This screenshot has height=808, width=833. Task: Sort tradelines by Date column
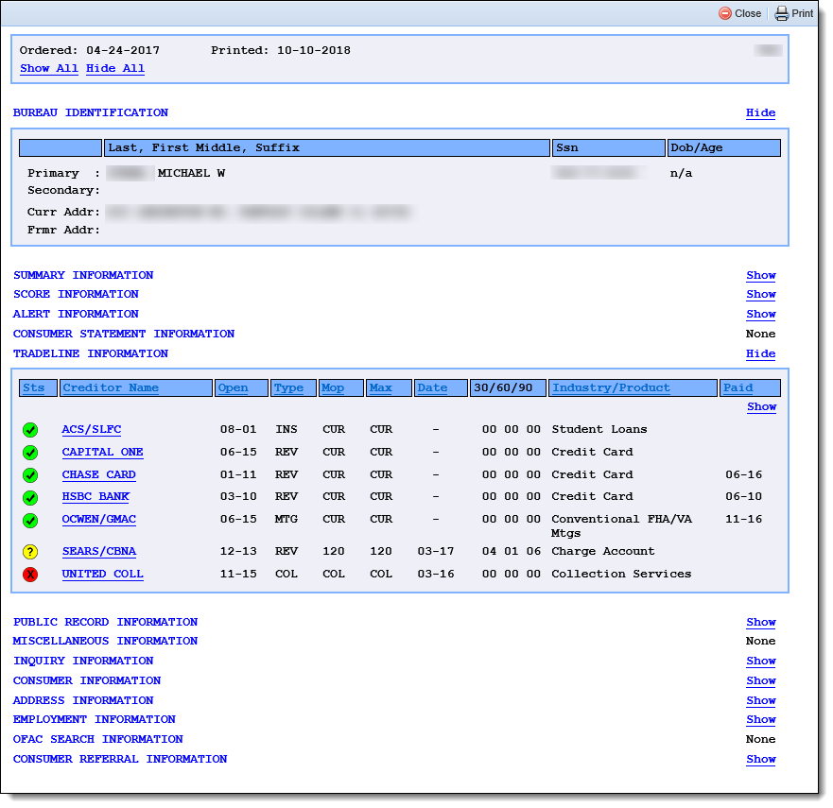[x=432, y=387]
